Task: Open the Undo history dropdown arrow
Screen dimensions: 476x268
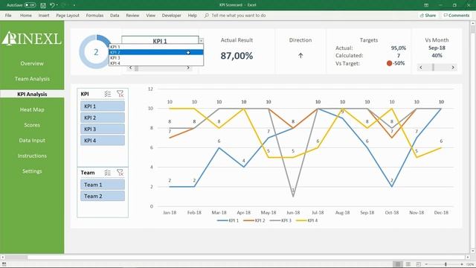Action: pos(57,5)
